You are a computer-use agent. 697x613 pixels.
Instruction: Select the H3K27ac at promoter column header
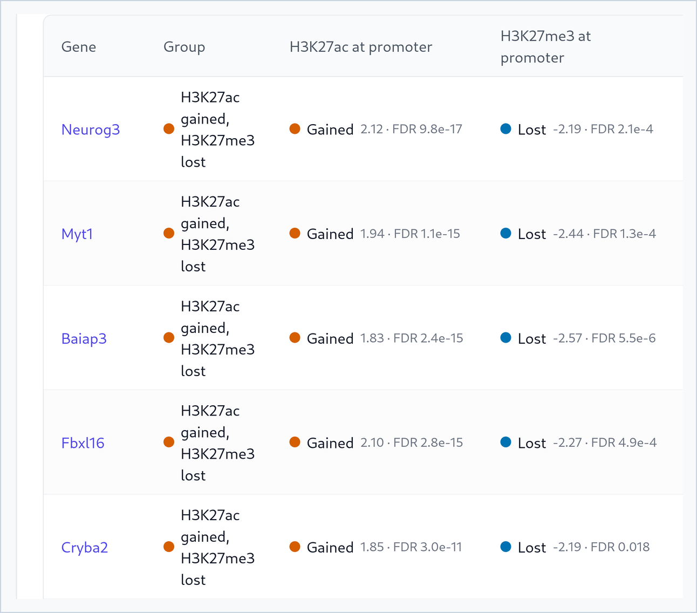(x=361, y=47)
